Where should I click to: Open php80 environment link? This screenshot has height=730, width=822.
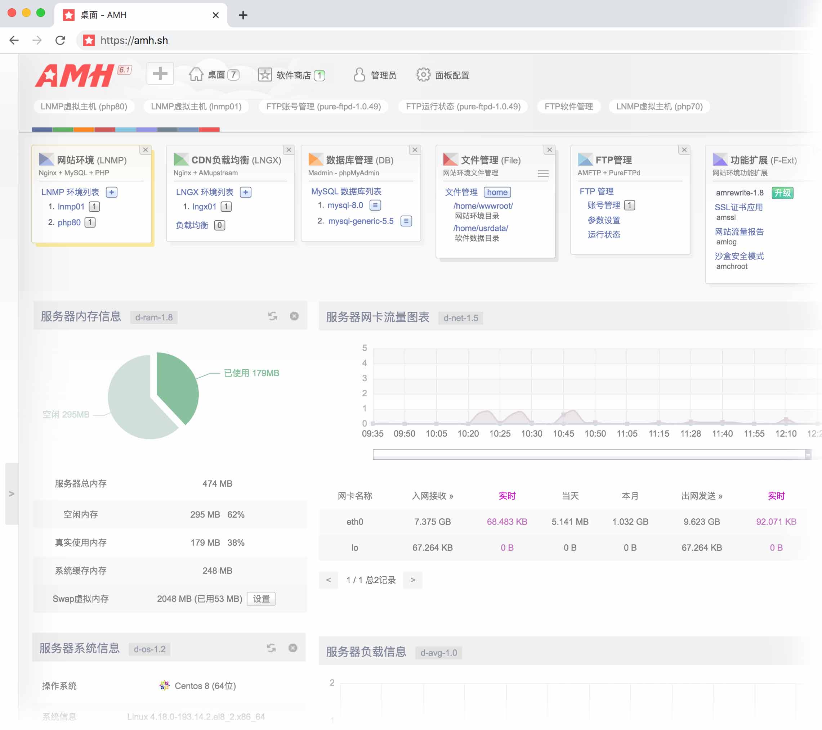tap(69, 222)
